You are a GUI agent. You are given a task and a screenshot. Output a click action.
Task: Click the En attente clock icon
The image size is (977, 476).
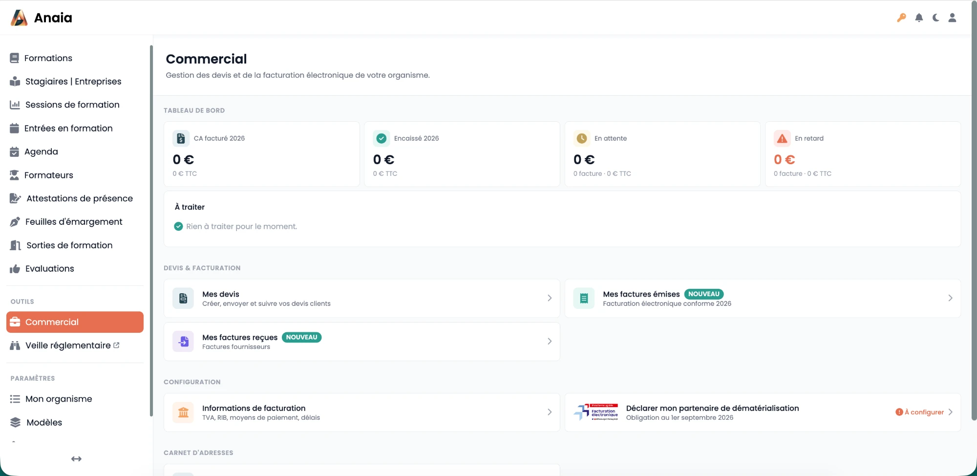click(x=582, y=138)
